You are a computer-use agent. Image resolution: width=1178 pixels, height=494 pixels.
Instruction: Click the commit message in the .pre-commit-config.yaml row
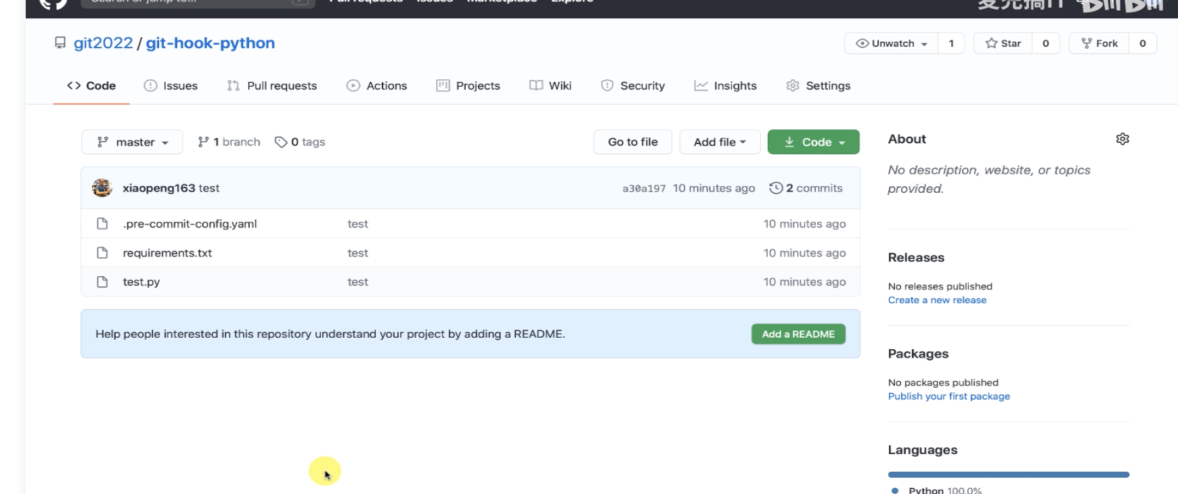click(358, 224)
